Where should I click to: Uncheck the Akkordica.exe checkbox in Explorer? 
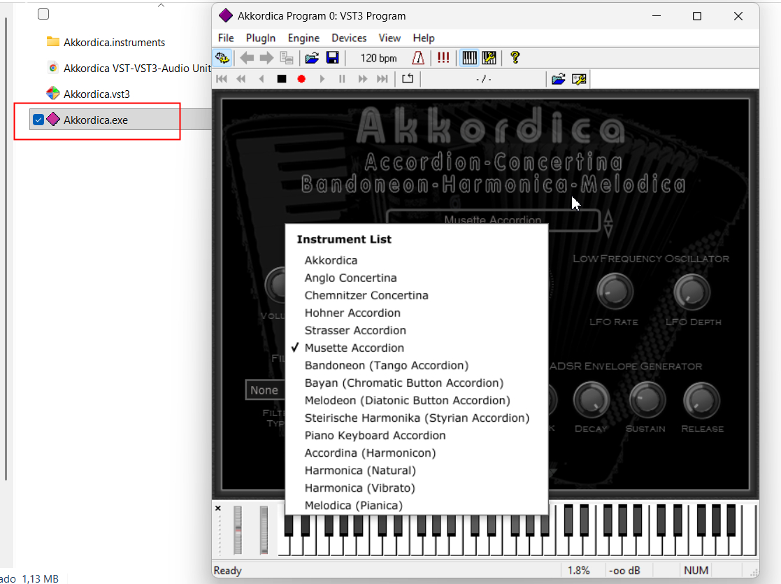(38, 120)
